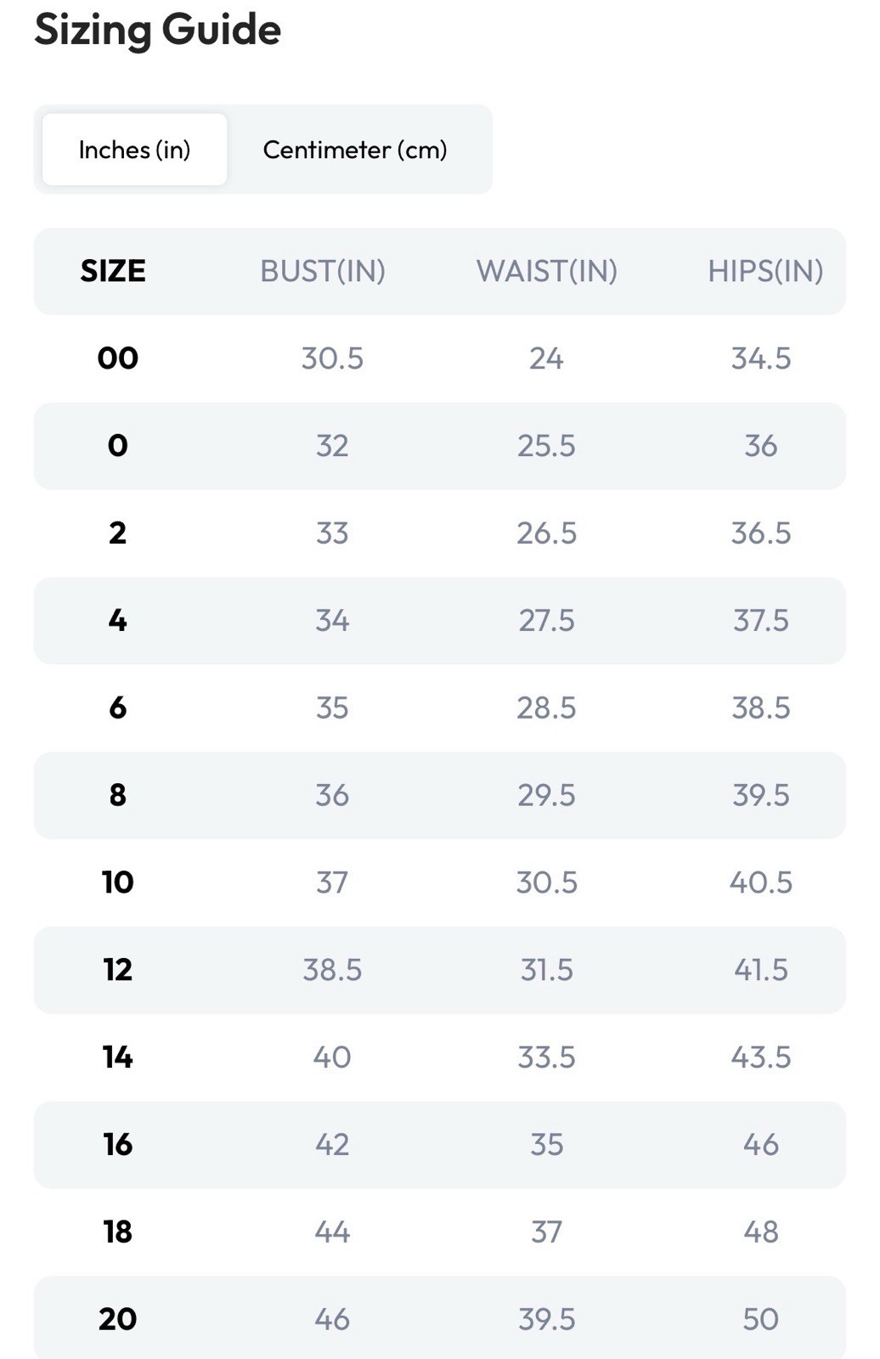
Task: Choose the size 16 row label
Action: pyautogui.click(x=117, y=1145)
